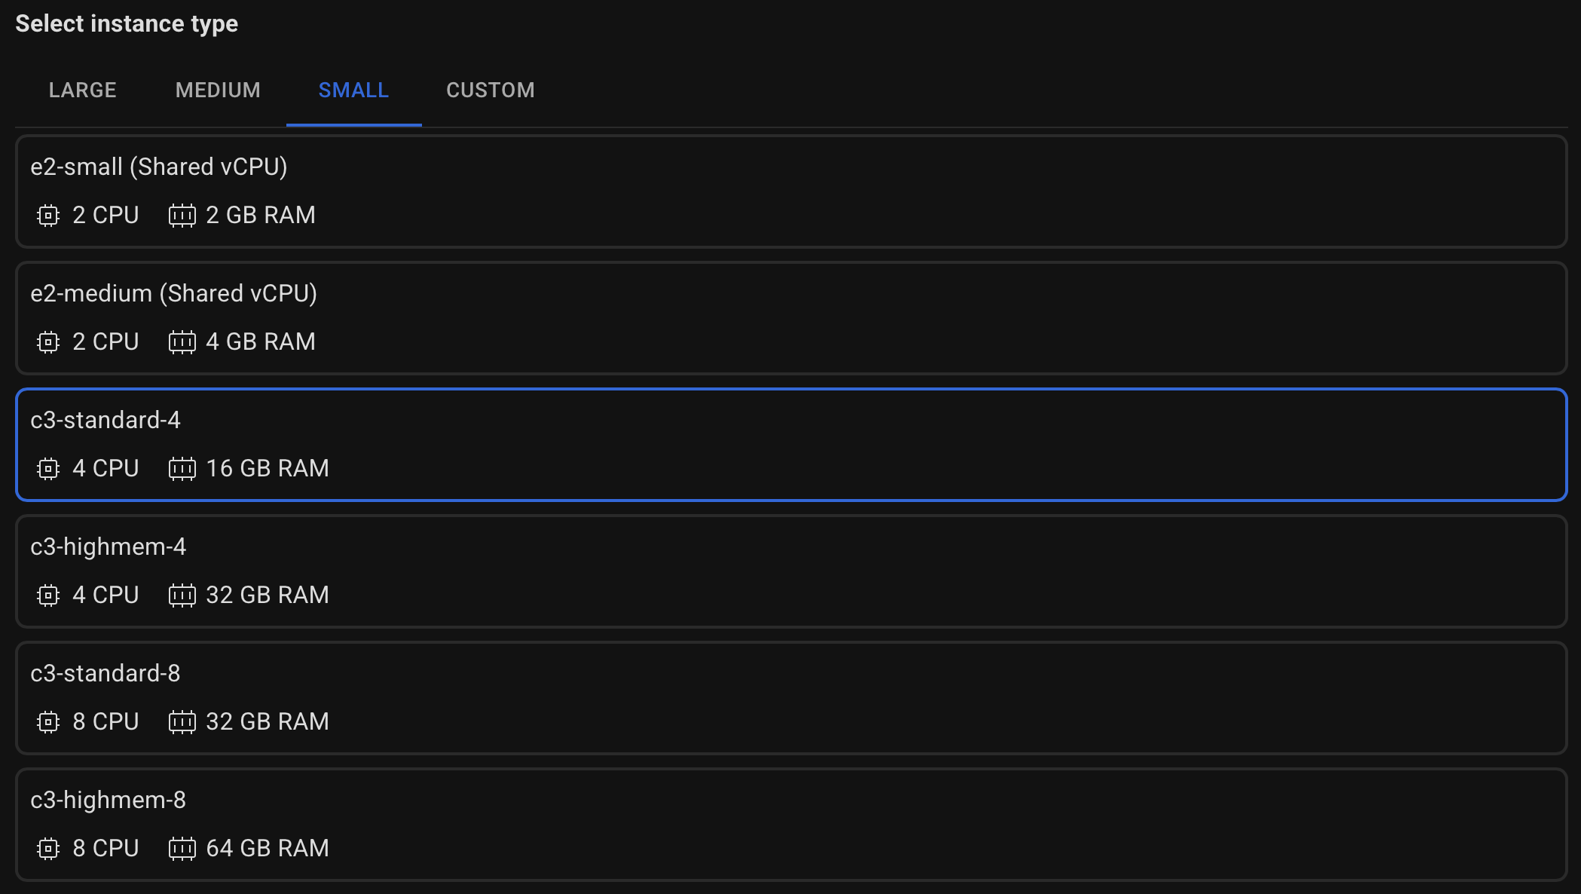Click CPU icon in c3-standard-4 card
Image resolution: width=1581 pixels, height=894 pixels.
pos(48,469)
